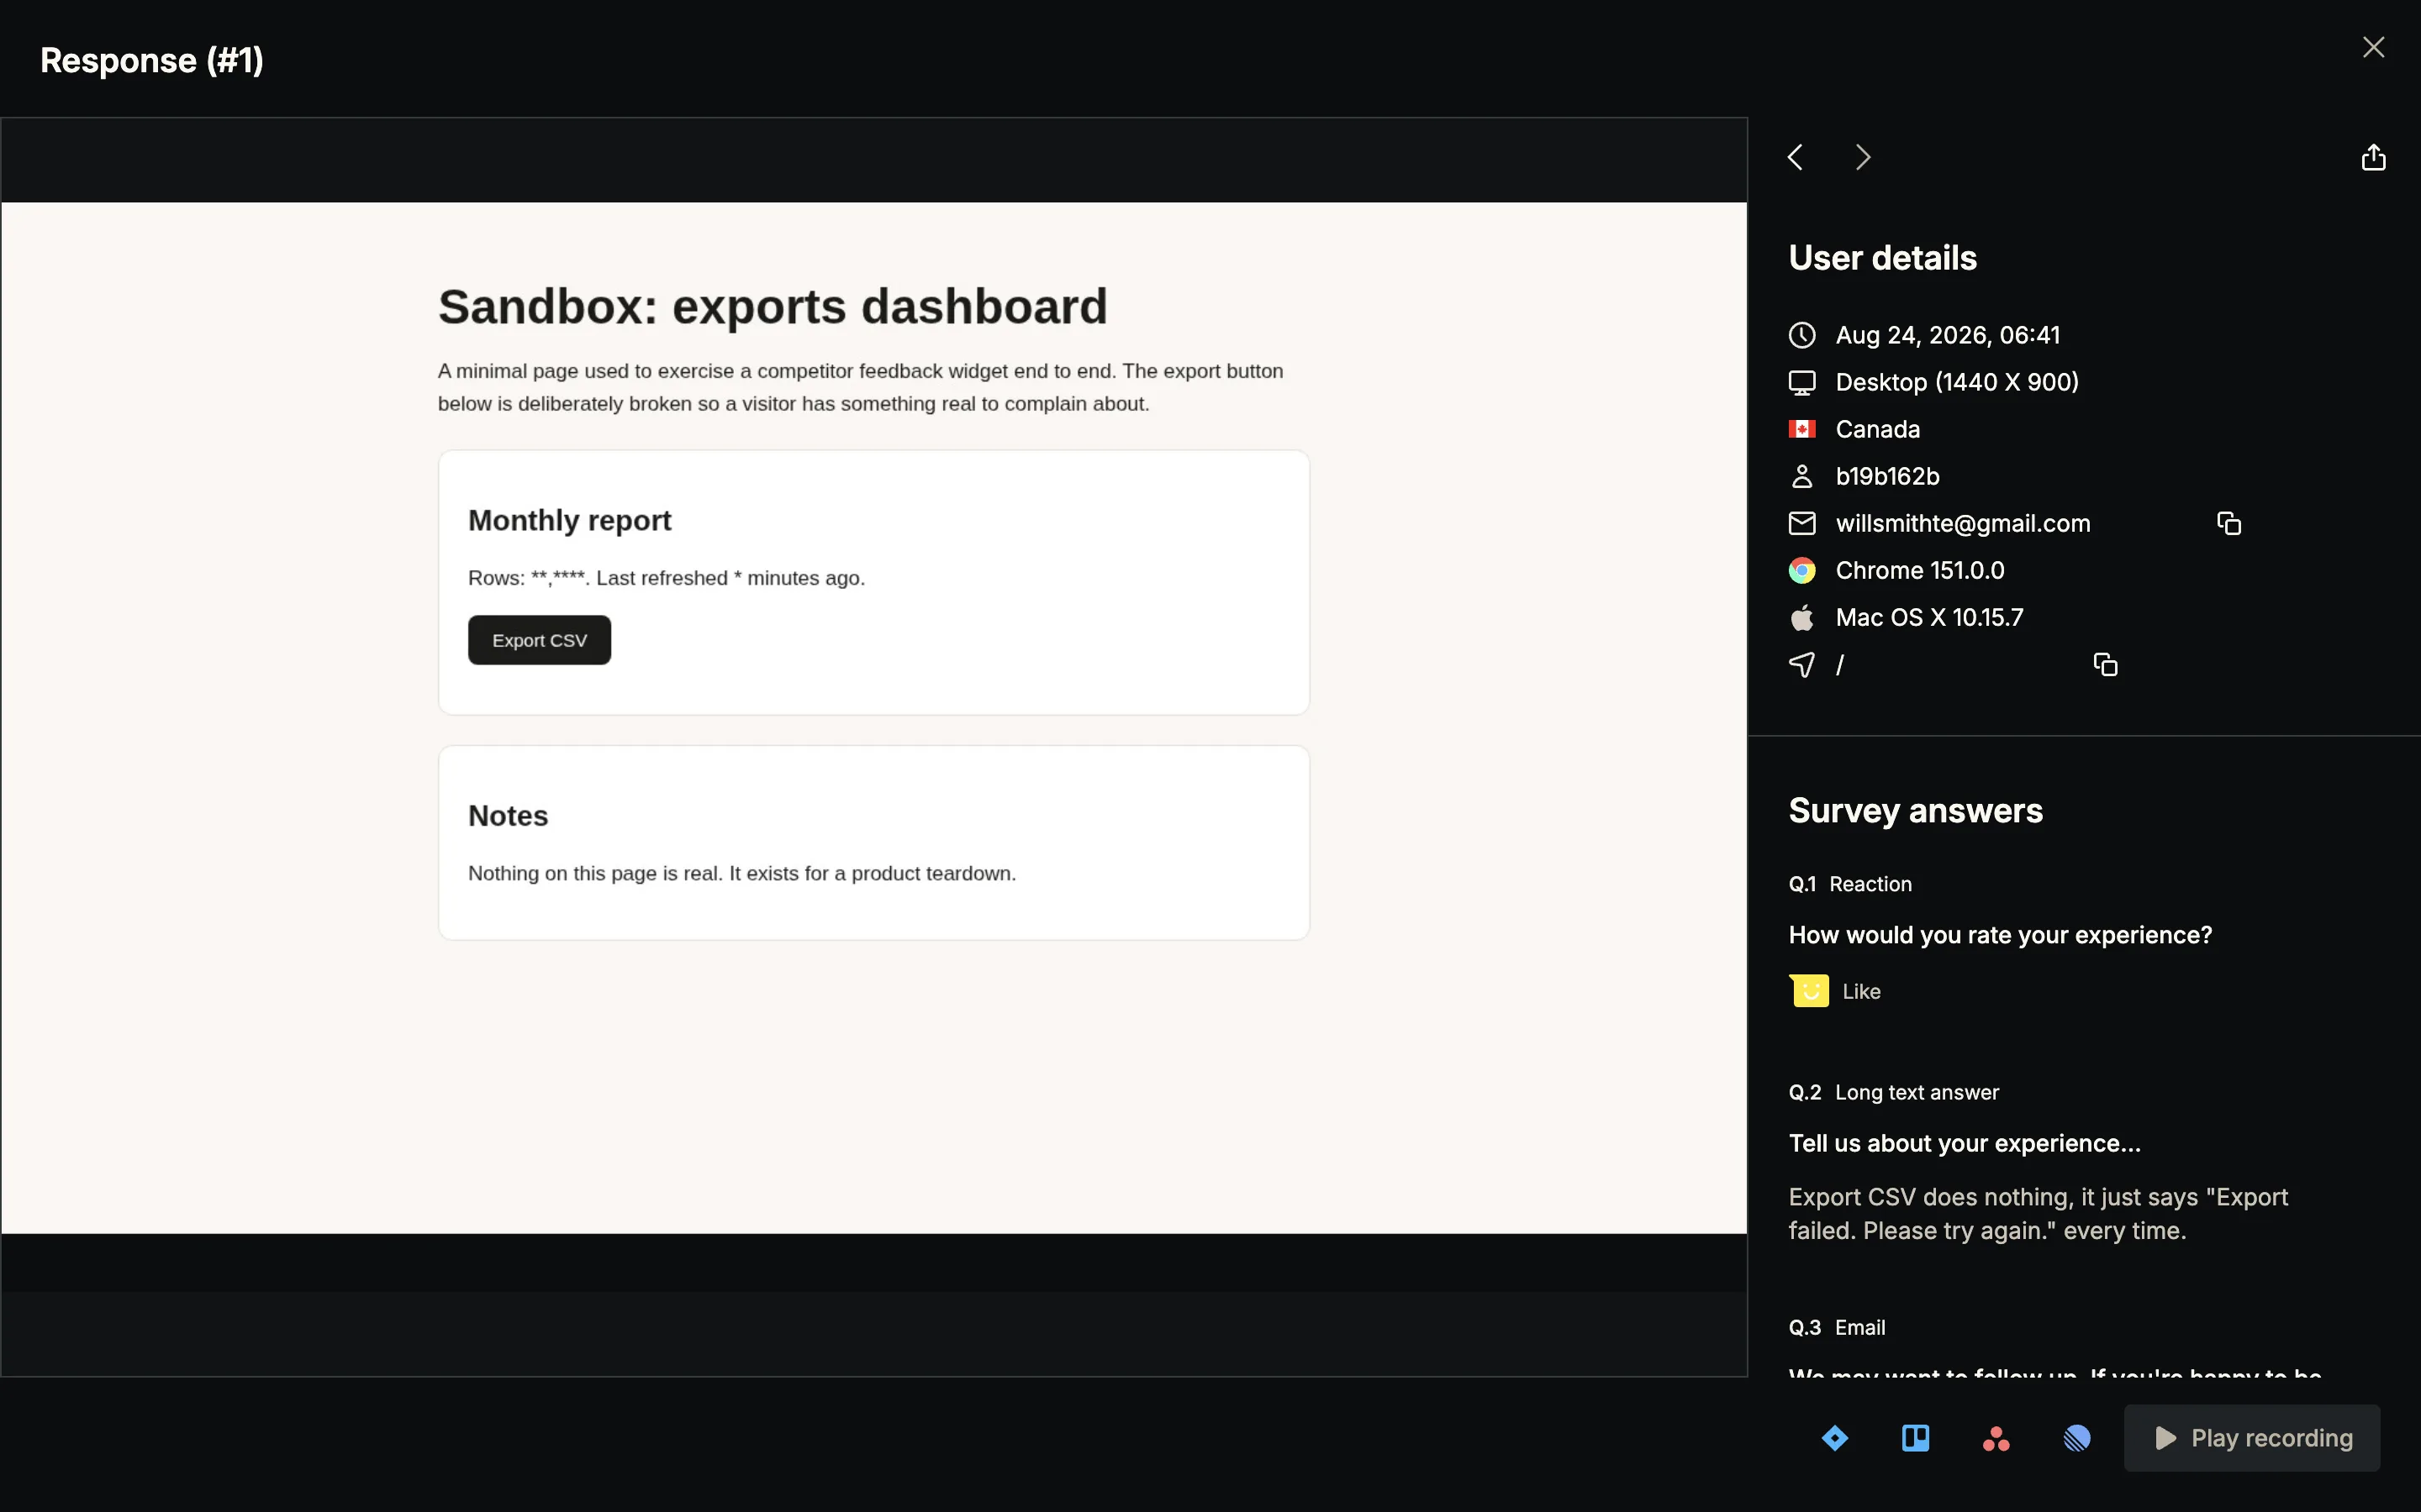Image resolution: width=2421 pixels, height=1512 pixels.
Task: Click the Notes card heading
Action: (x=509, y=815)
